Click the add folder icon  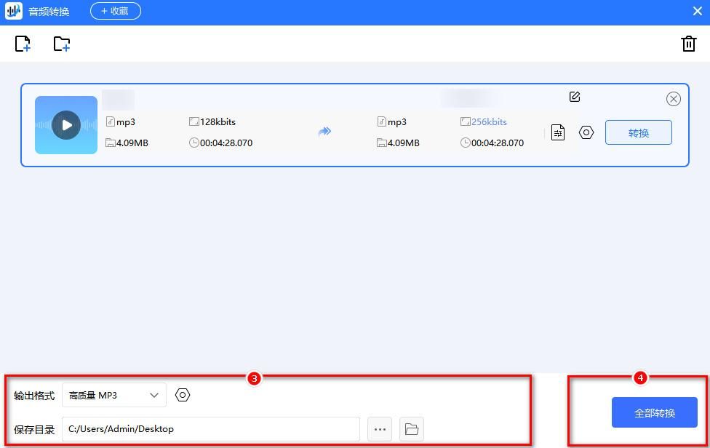(62, 44)
